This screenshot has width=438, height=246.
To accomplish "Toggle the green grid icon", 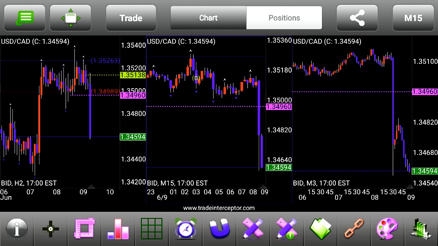I will tap(151, 229).
